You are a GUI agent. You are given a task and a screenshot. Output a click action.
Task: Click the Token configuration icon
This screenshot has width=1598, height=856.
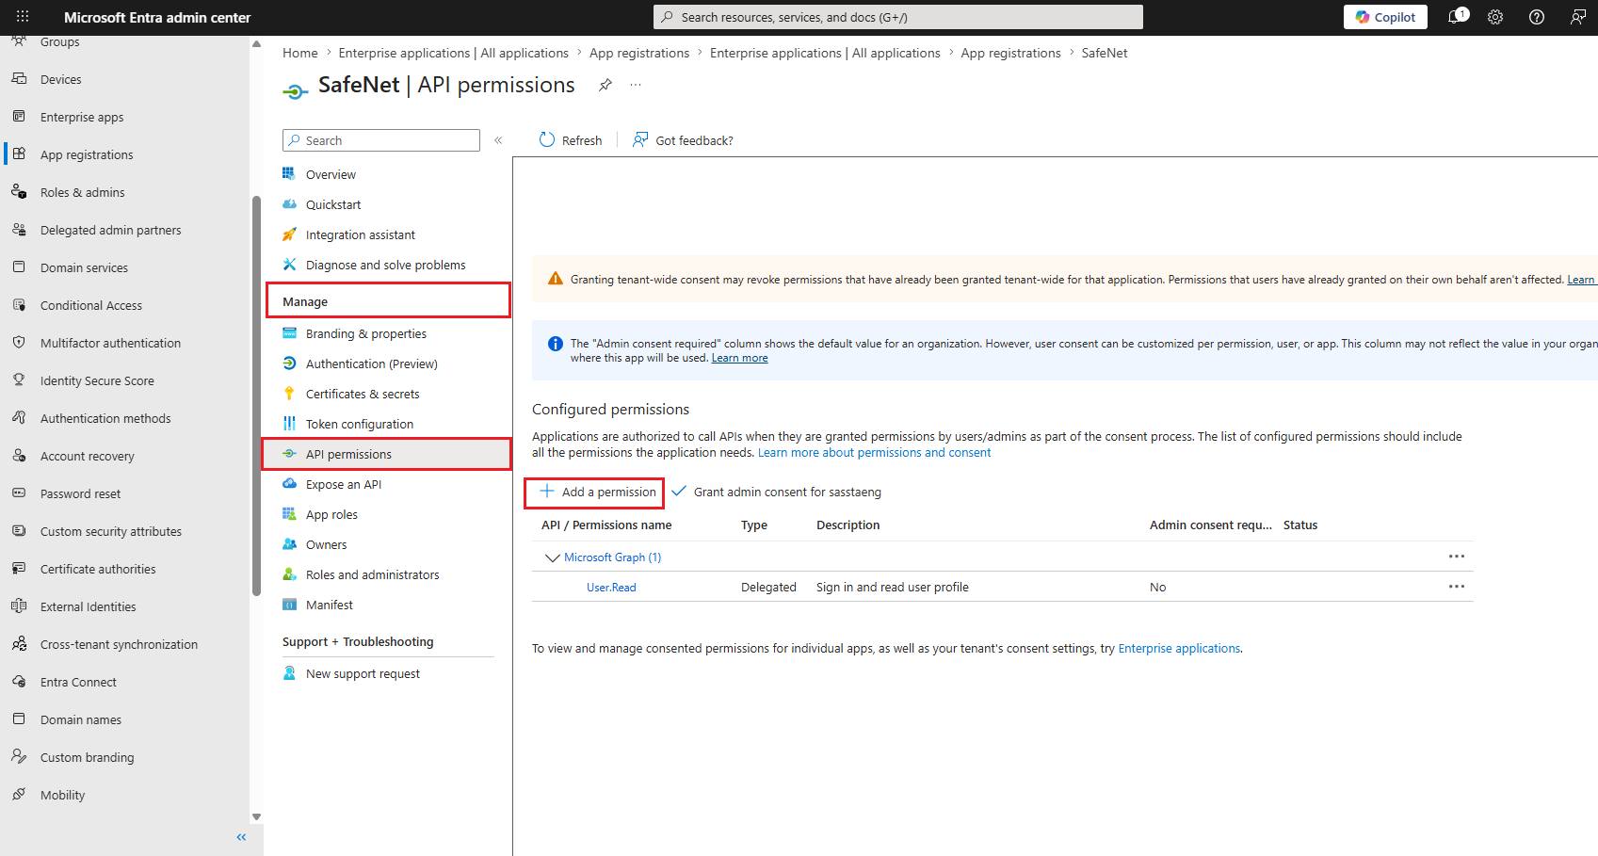(x=289, y=424)
